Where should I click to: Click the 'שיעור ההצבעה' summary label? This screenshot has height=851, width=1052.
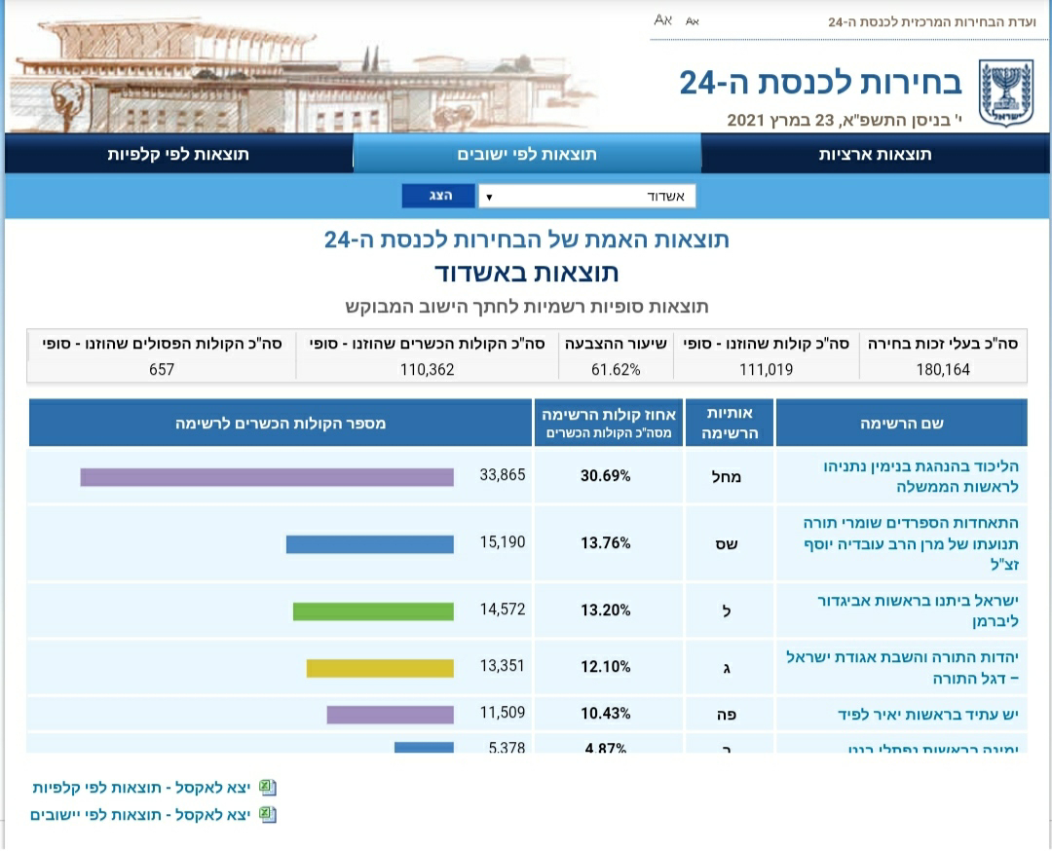pos(616,344)
